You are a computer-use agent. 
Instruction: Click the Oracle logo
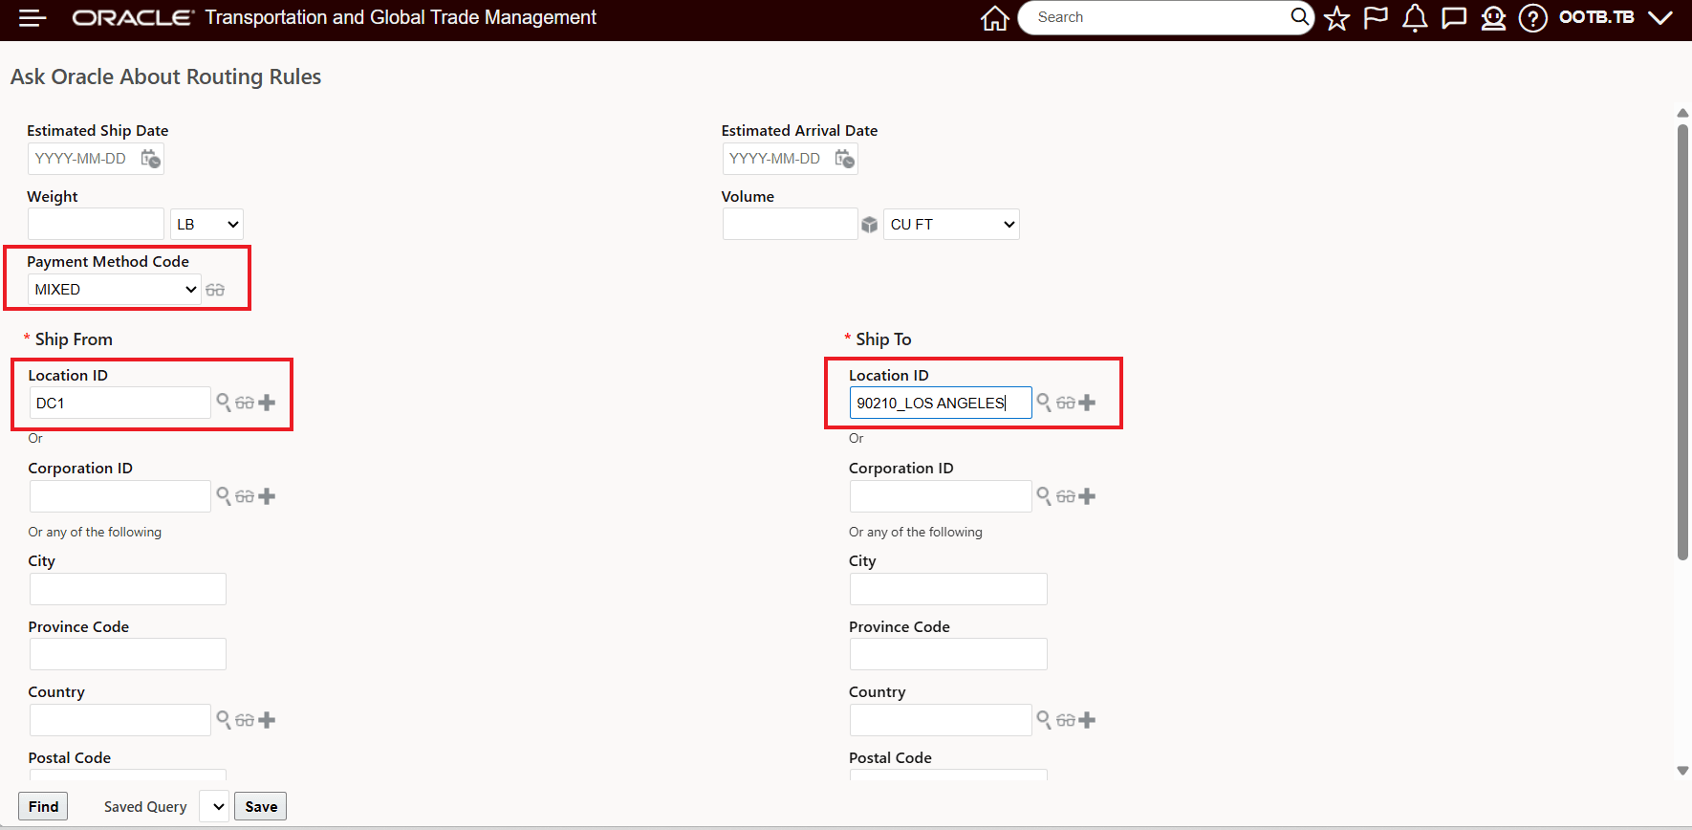tap(132, 17)
